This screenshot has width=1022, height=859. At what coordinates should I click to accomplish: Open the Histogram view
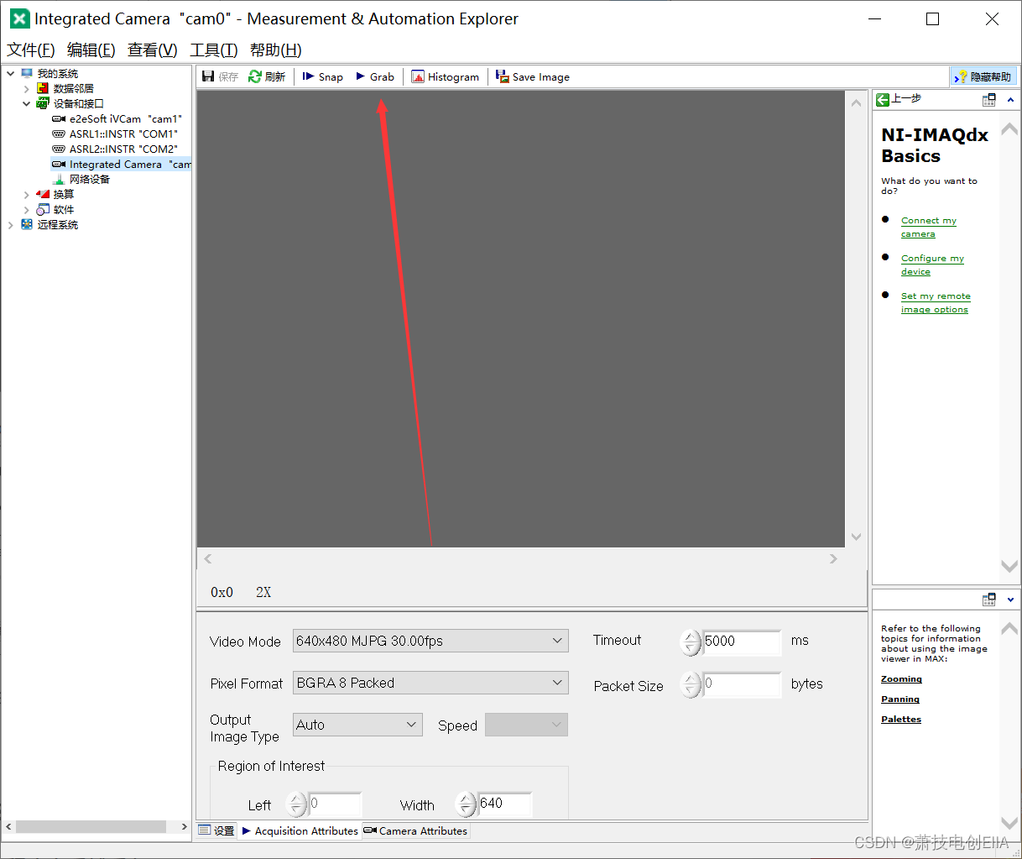pyautogui.click(x=446, y=76)
